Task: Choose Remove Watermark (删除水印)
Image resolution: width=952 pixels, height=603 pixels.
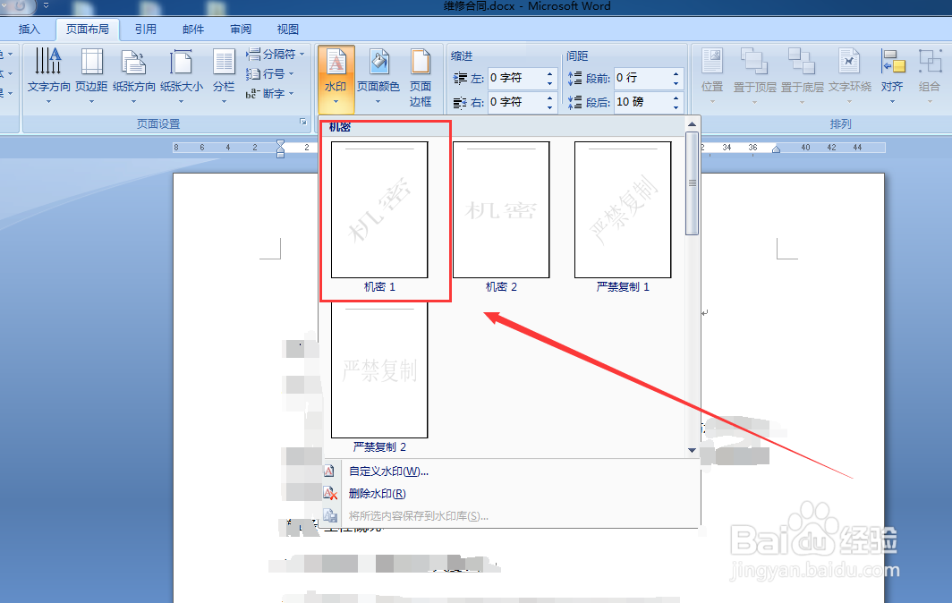Action: [377, 494]
